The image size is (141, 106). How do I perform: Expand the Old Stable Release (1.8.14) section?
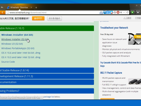click(47, 70)
